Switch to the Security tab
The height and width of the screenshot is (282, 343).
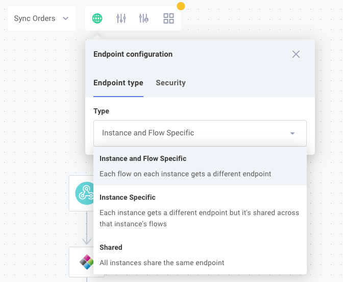click(x=170, y=83)
